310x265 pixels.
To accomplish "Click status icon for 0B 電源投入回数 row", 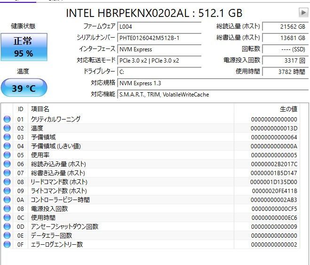I will (x=7, y=209).
